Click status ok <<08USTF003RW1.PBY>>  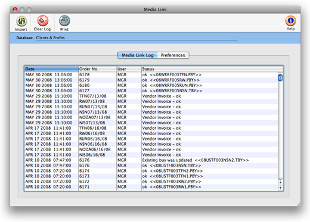172,187
